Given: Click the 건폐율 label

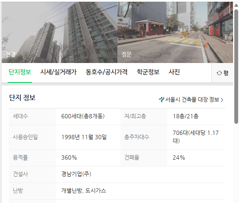Looking at the screenshot, I should 132,157.
